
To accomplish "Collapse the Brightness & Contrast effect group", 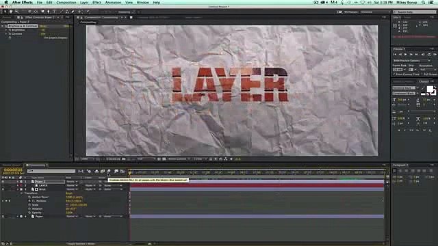I will [2, 26].
